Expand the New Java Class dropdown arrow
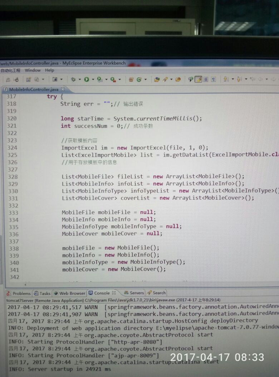This screenshot has height=377, width=279. (145, 79)
